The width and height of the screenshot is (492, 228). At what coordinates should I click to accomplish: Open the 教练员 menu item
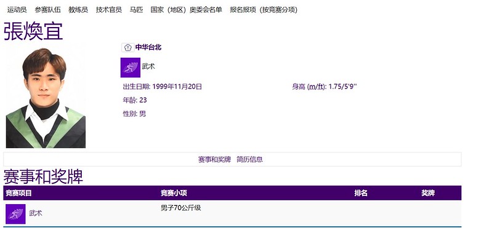[78, 10]
